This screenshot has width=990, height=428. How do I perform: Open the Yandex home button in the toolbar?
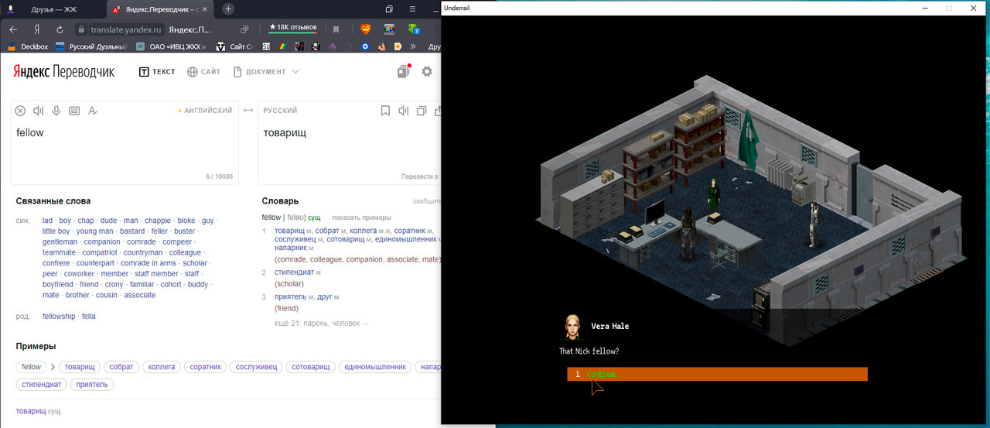click(x=36, y=29)
